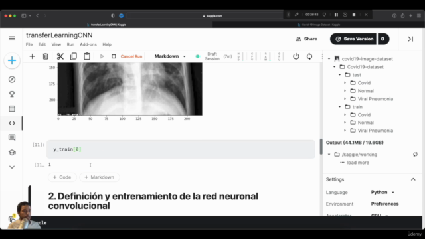Collapse the /kaggle/working output folder
The image size is (425, 239).
click(x=329, y=155)
